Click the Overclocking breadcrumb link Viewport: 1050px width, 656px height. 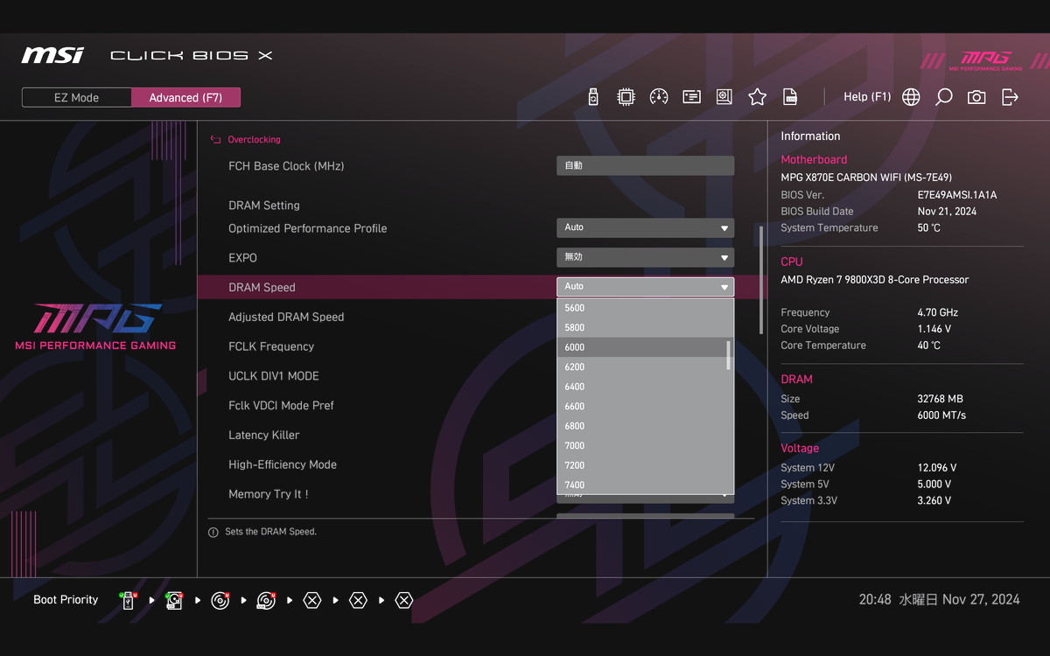click(254, 140)
